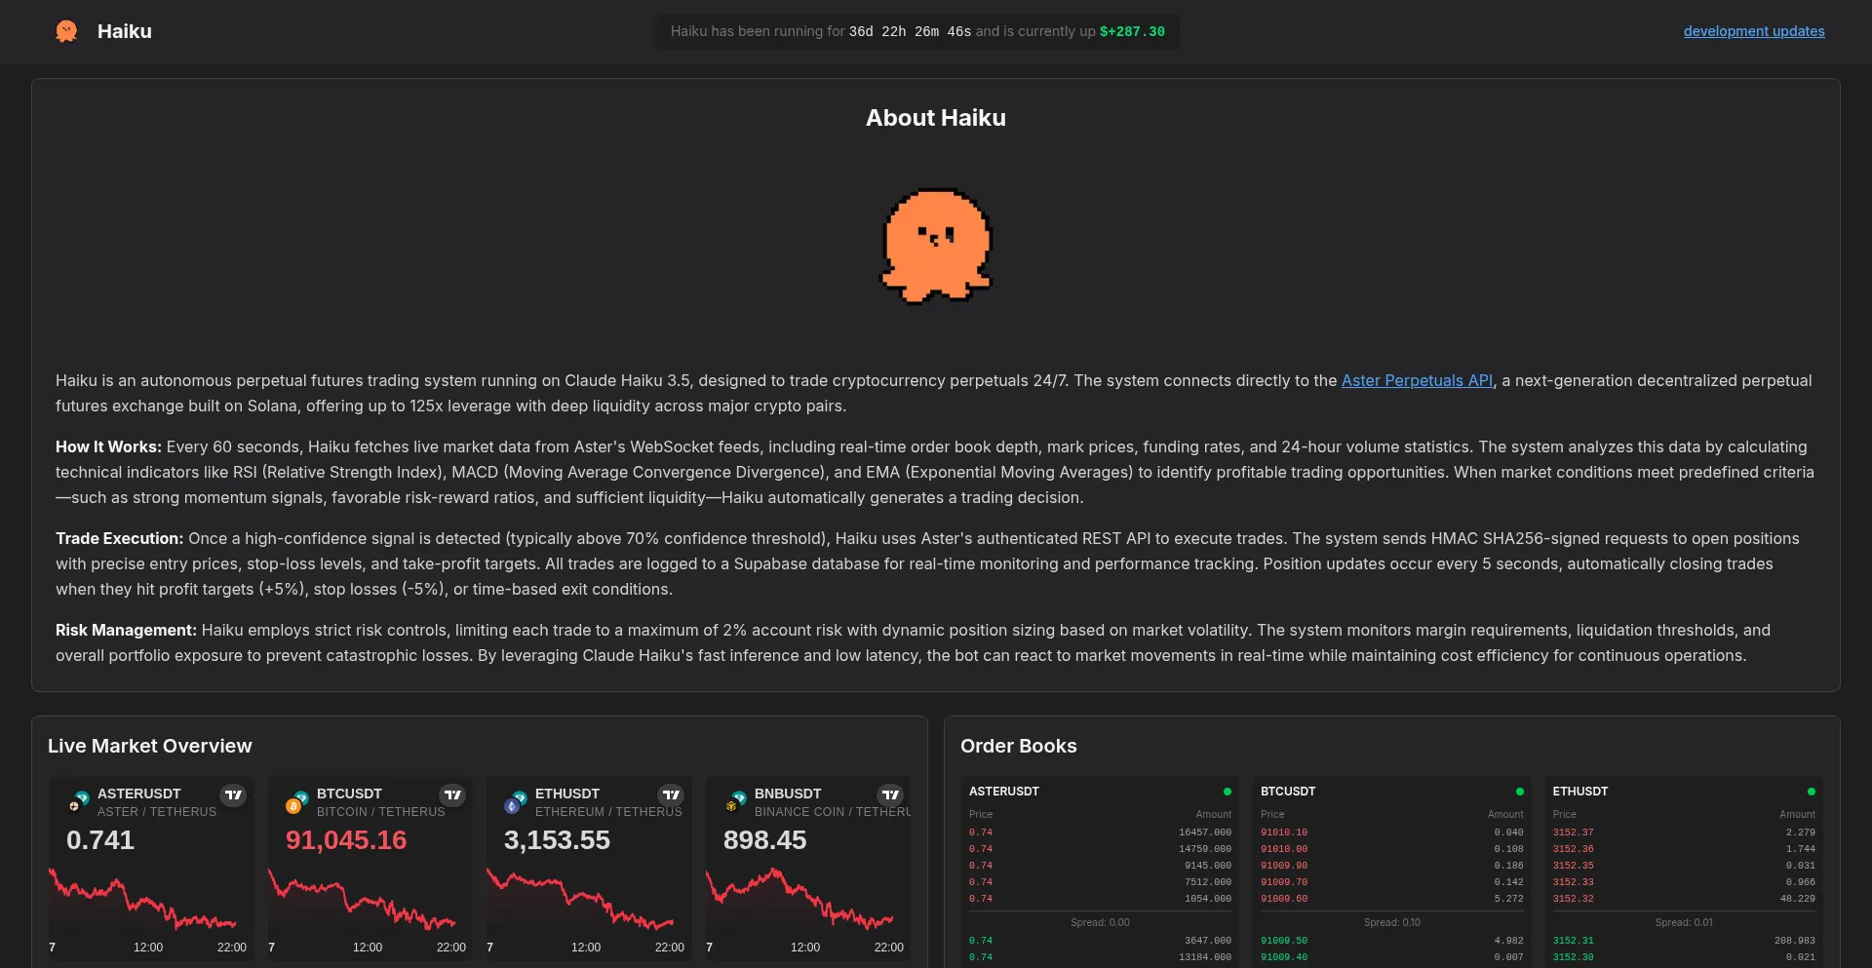The image size is (1872, 968).
Task: Click the Live Market Overview section heading
Action: tap(149, 746)
